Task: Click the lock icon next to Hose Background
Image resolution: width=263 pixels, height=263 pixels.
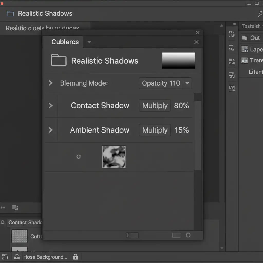Action: click(x=75, y=257)
